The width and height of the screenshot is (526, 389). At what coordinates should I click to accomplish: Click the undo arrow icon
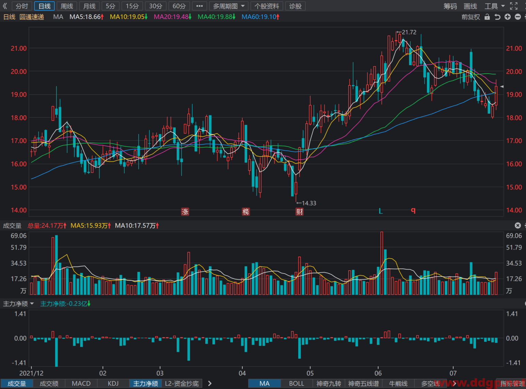(497, 17)
